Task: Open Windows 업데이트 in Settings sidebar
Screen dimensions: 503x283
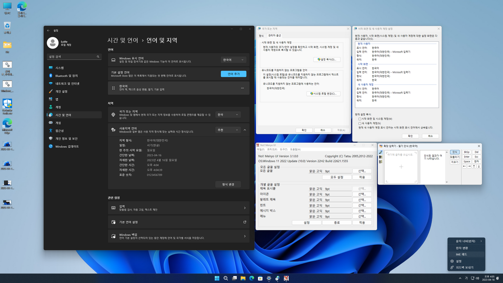Action: pyautogui.click(x=74, y=146)
